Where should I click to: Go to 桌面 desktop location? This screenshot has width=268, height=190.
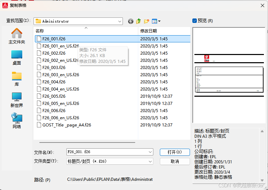[x=17, y=58]
